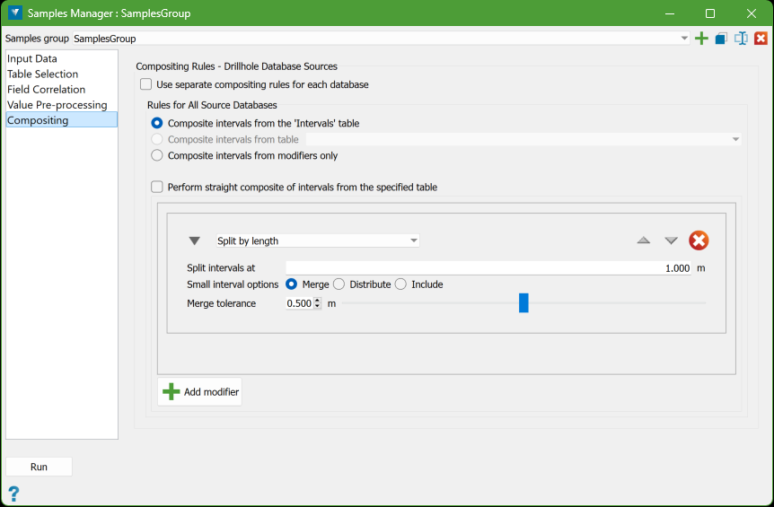Open help using the question mark icon
774x507 pixels.
tap(13, 494)
